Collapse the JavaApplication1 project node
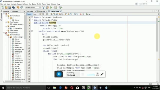This screenshot has height=90, width=160. 4,33
